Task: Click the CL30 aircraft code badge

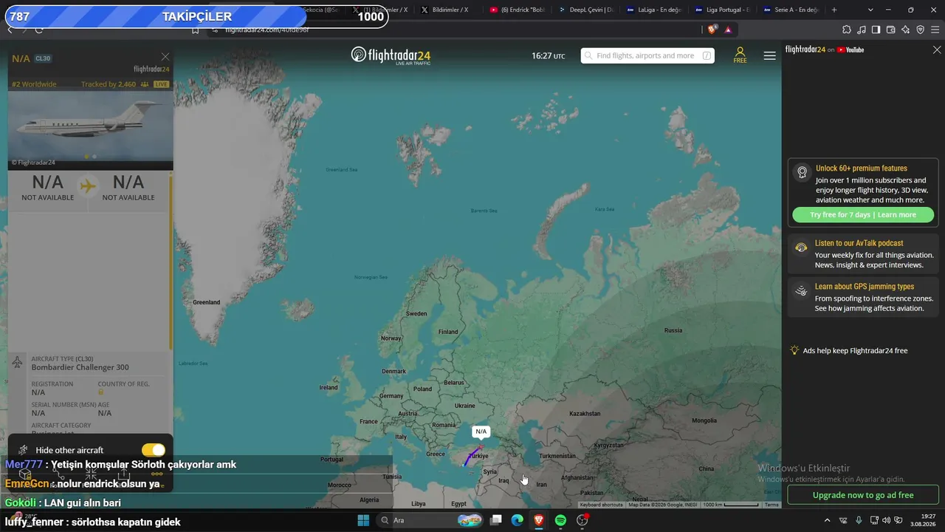Action: click(x=43, y=58)
